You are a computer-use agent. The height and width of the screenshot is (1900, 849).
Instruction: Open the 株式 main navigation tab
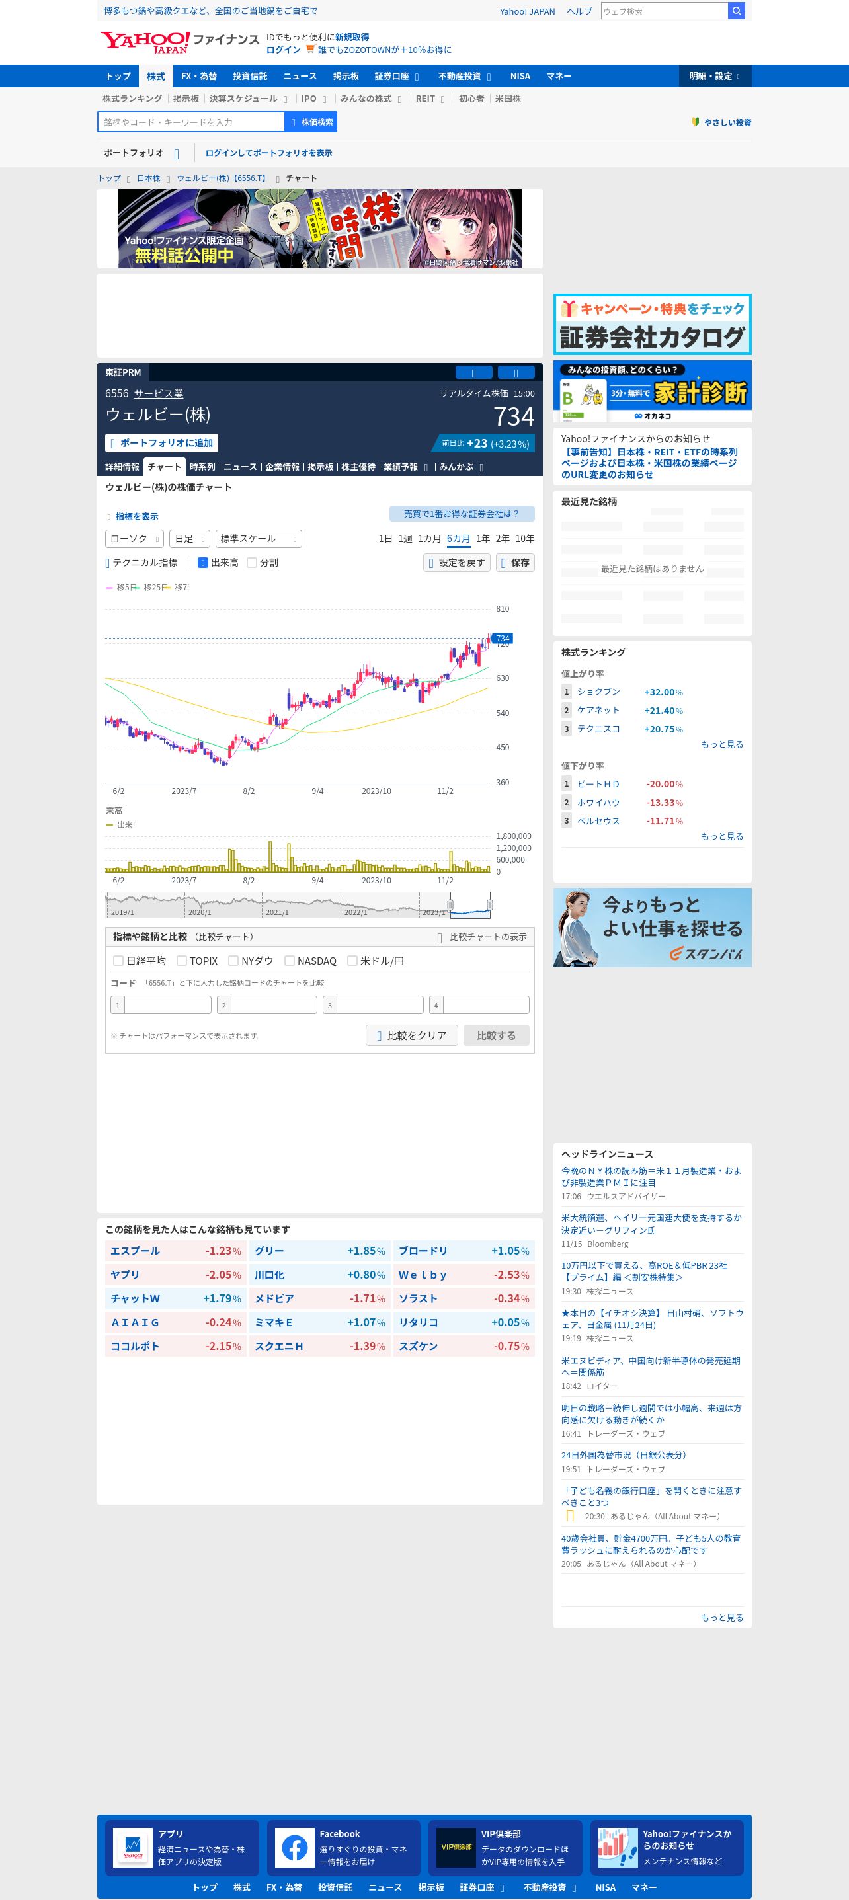[x=155, y=76]
